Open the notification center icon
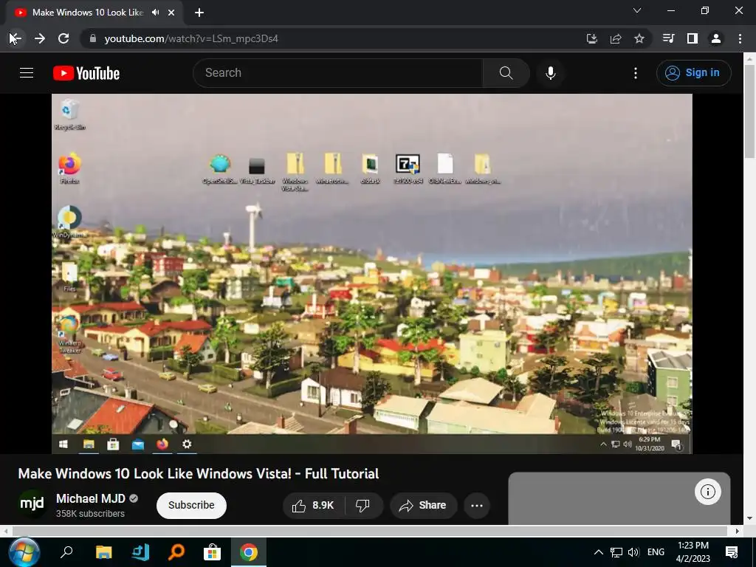756x567 pixels. (x=732, y=552)
